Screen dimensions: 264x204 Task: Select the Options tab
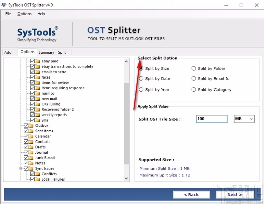pos(28,52)
